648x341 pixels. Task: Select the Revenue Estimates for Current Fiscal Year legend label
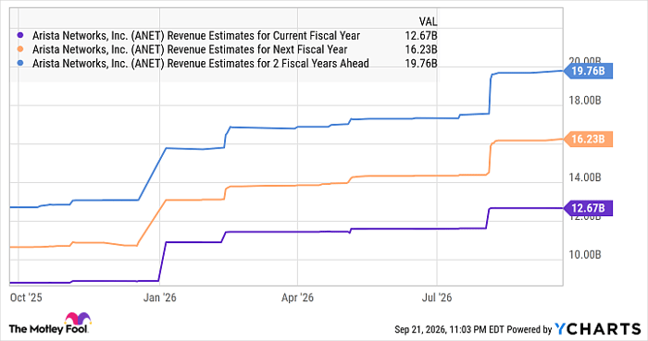[x=196, y=36]
